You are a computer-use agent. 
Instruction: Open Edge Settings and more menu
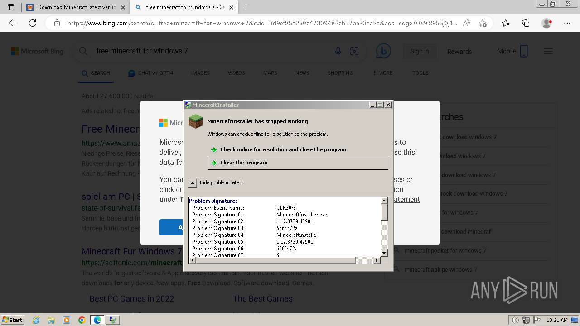567,23
